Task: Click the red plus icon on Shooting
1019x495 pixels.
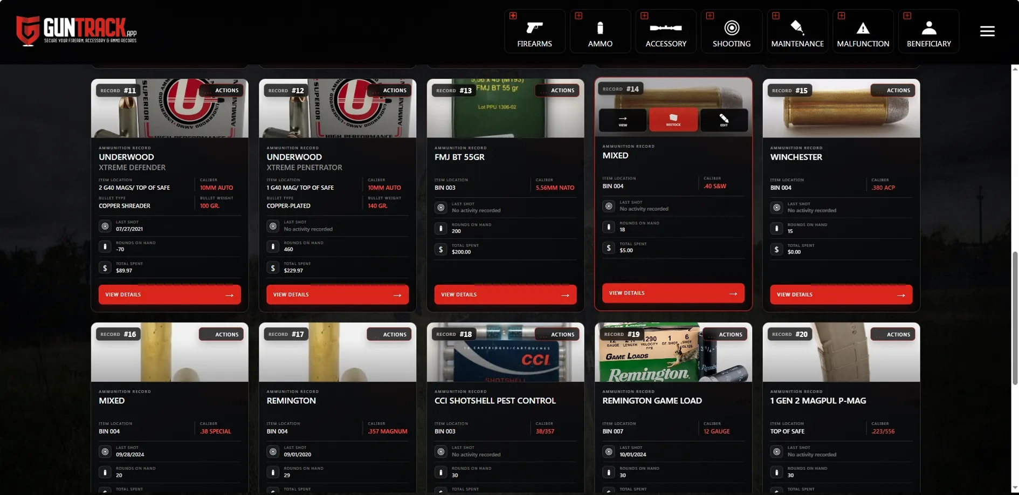Action: pyautogui.click(x=710, y=16)
